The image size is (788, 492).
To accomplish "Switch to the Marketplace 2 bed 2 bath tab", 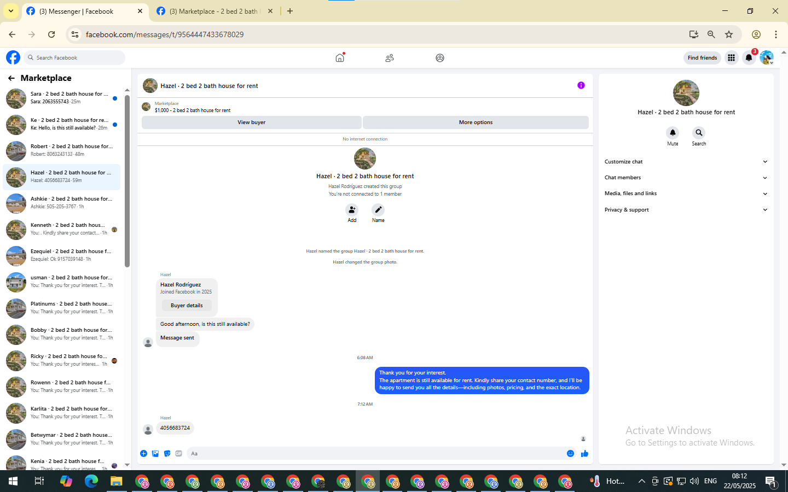I will [215, 11].
